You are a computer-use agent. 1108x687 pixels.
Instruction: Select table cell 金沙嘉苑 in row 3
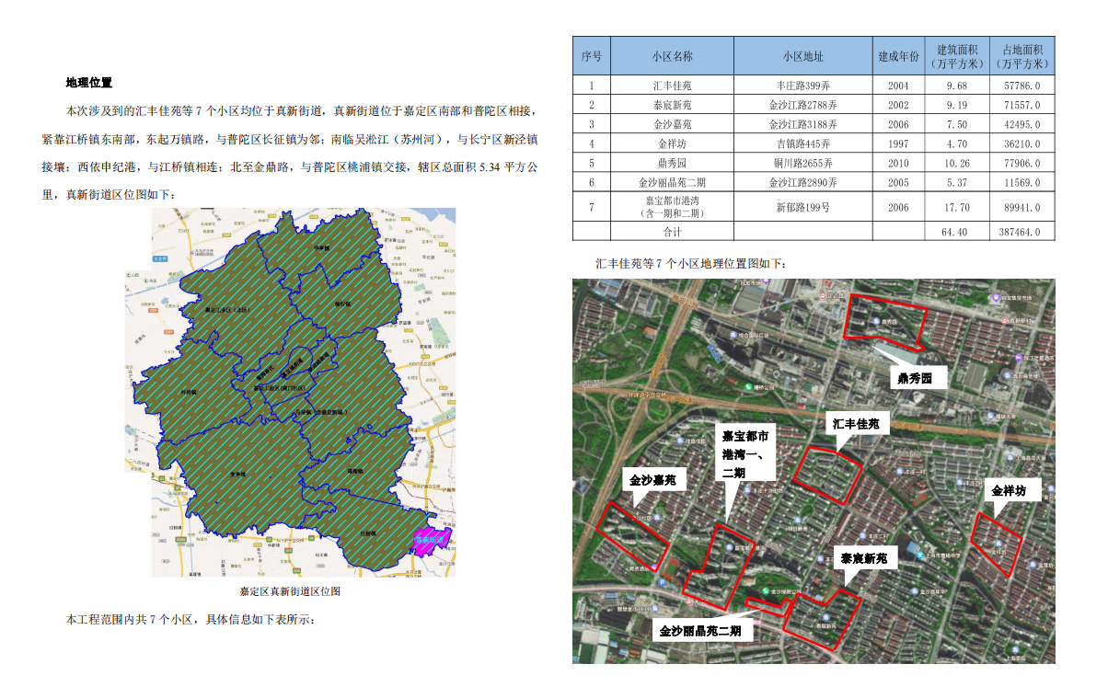click(x=672, y=124)
